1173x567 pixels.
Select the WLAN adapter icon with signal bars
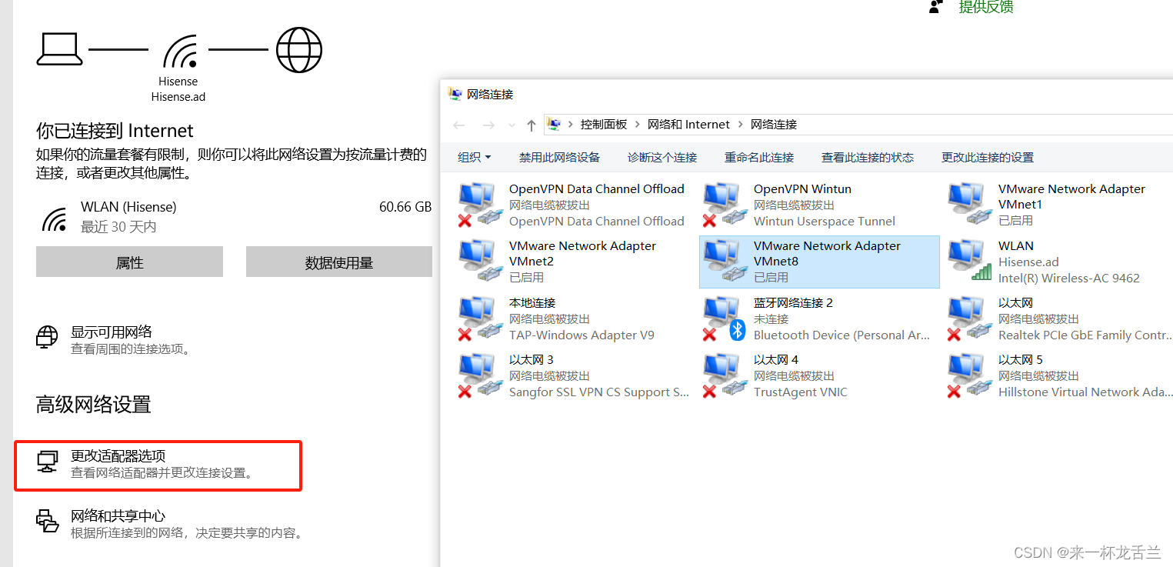click(x=970, y=262)
